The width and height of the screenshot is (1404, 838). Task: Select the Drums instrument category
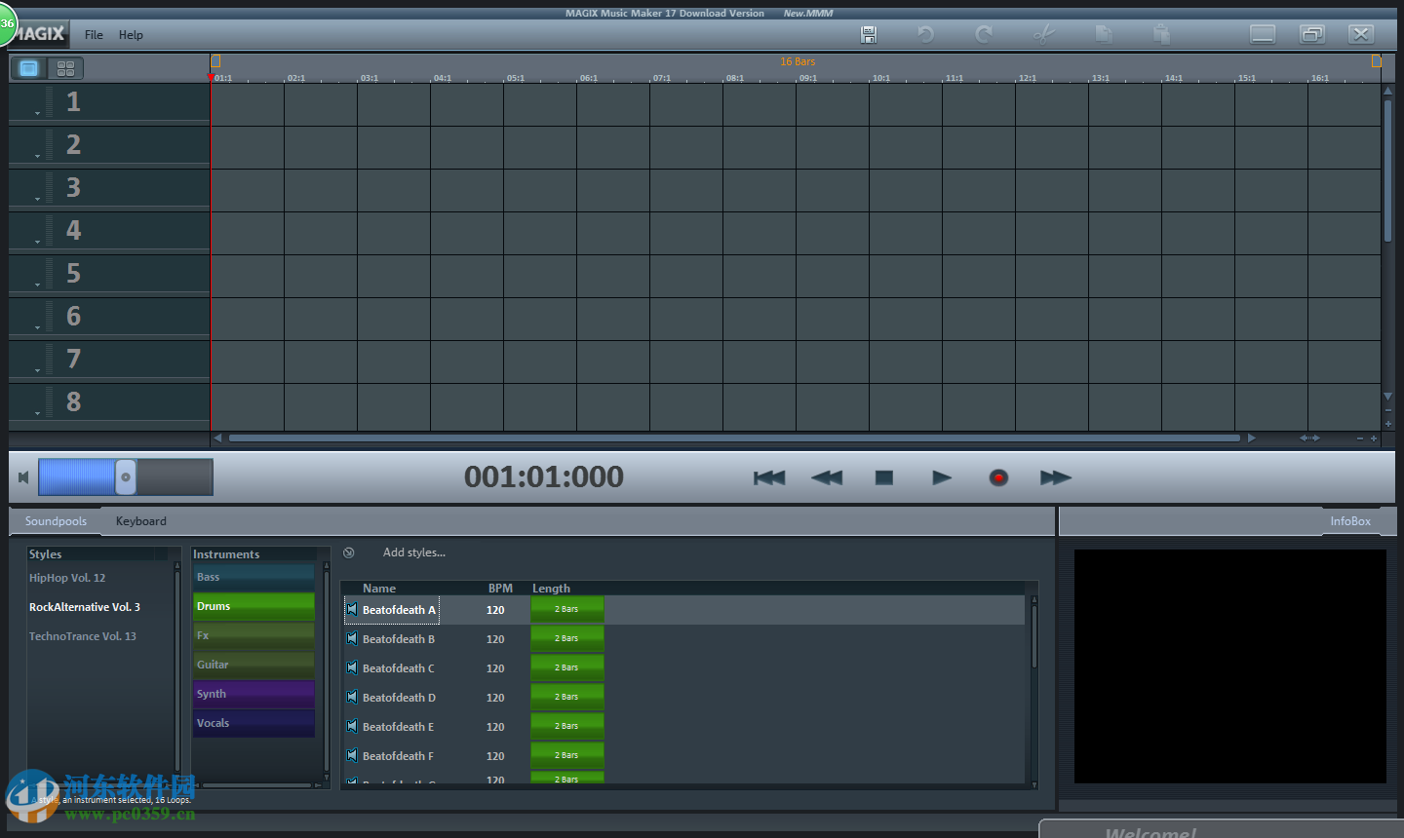(x=253, y=605)
